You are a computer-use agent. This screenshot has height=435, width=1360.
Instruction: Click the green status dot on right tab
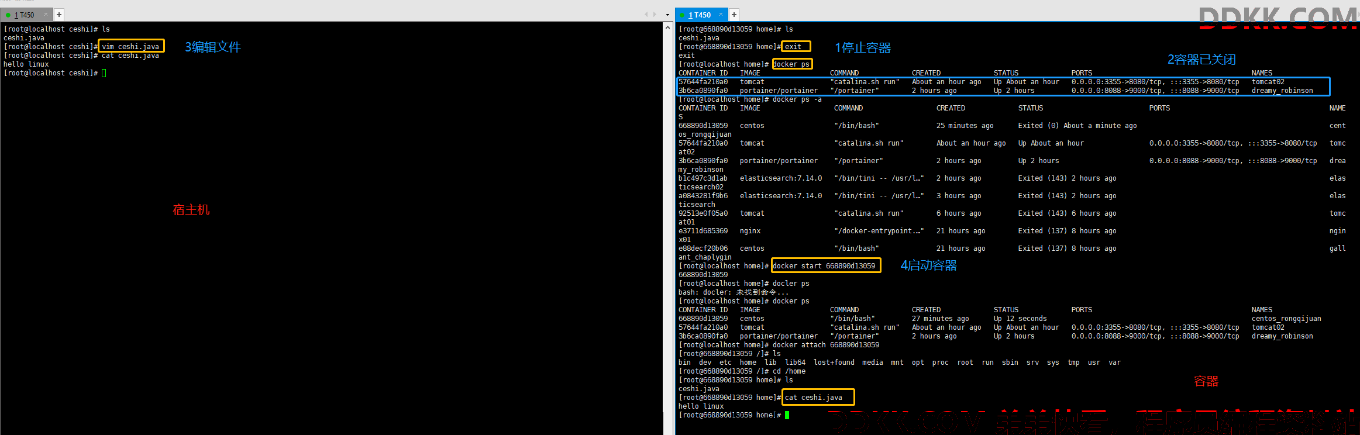click(x=682, y=15)
